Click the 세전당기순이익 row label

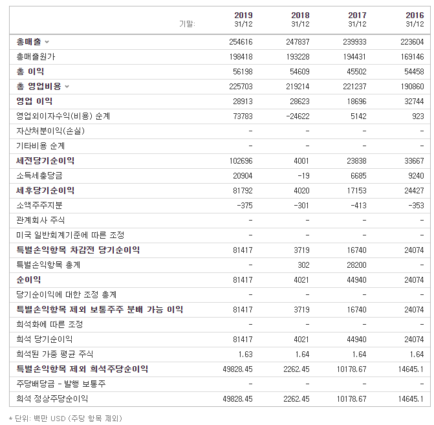pos(45,161)
